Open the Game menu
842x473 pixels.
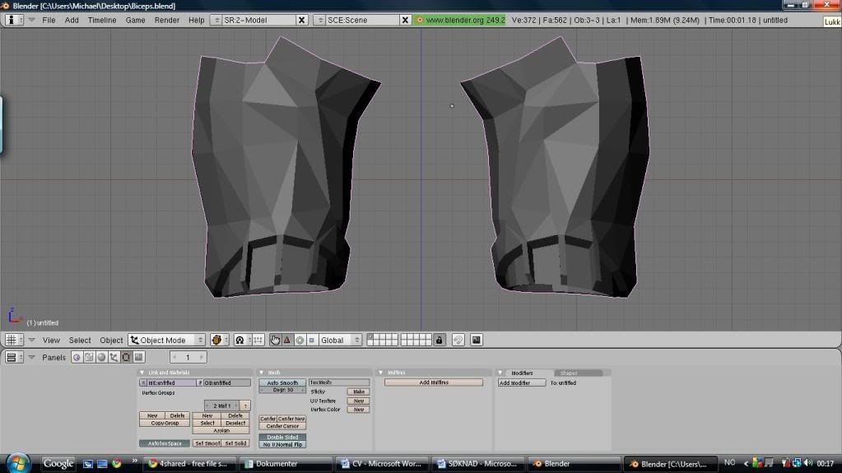[x=135, y=20]
